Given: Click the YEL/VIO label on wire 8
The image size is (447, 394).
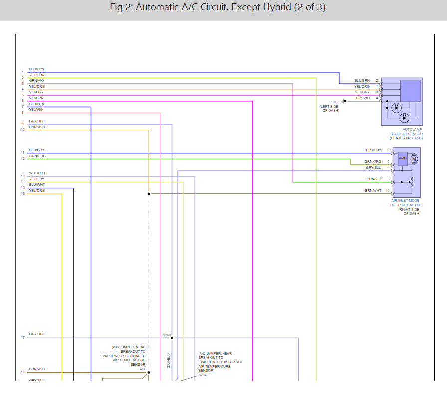Looking at the screenshot, I should click(x=36, y=110).
